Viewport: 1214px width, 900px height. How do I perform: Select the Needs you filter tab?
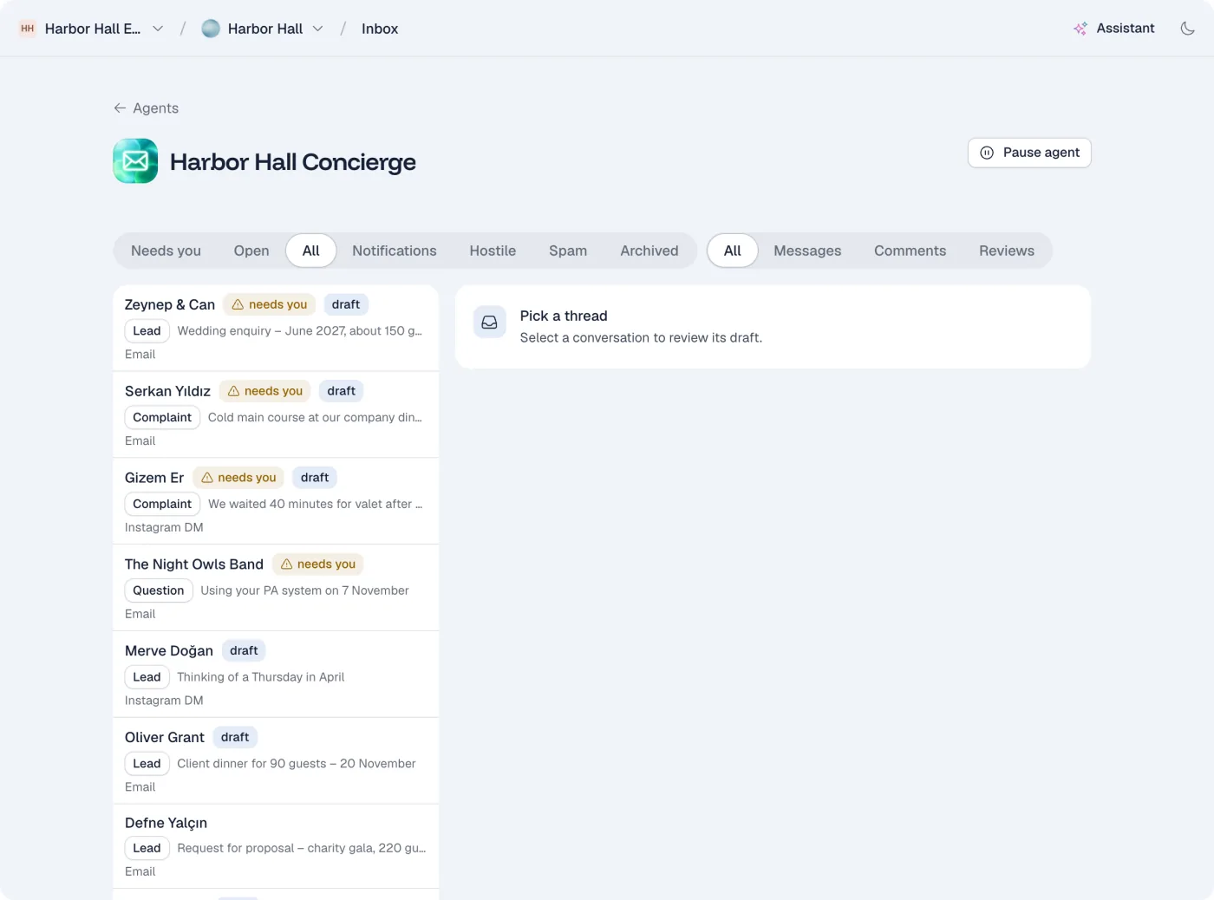(166, 251)
